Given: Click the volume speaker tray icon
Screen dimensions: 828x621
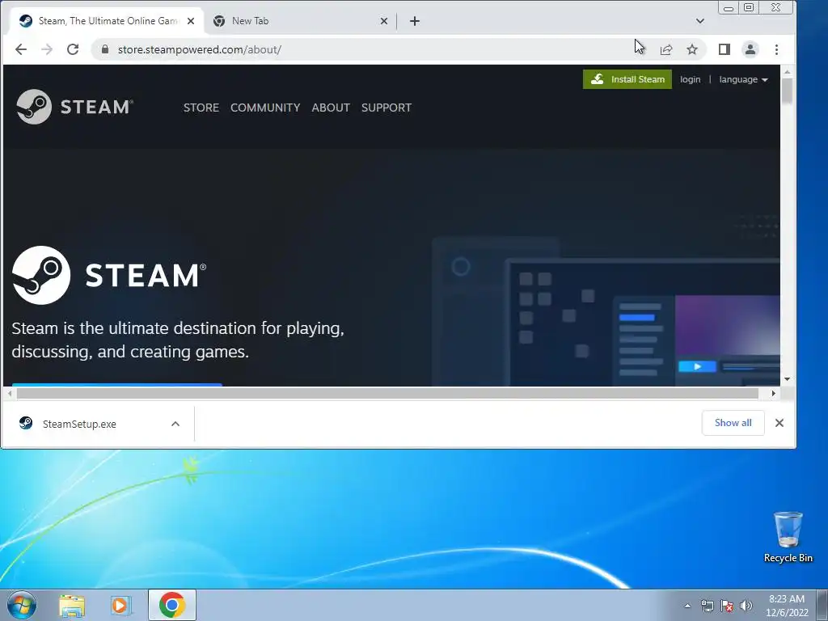Looking at the screenshot, I should [746, 606].
